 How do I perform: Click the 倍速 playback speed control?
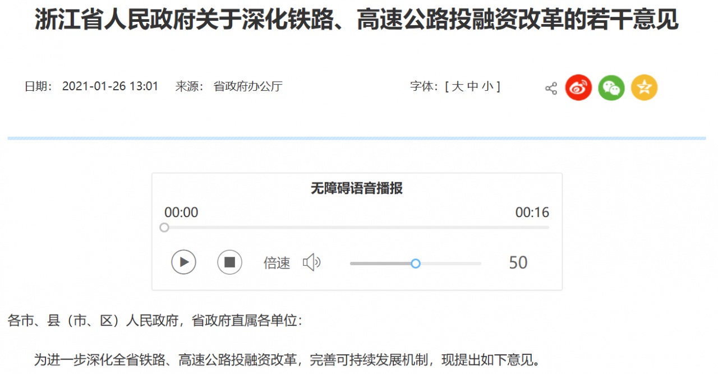[x=276, y=262]
